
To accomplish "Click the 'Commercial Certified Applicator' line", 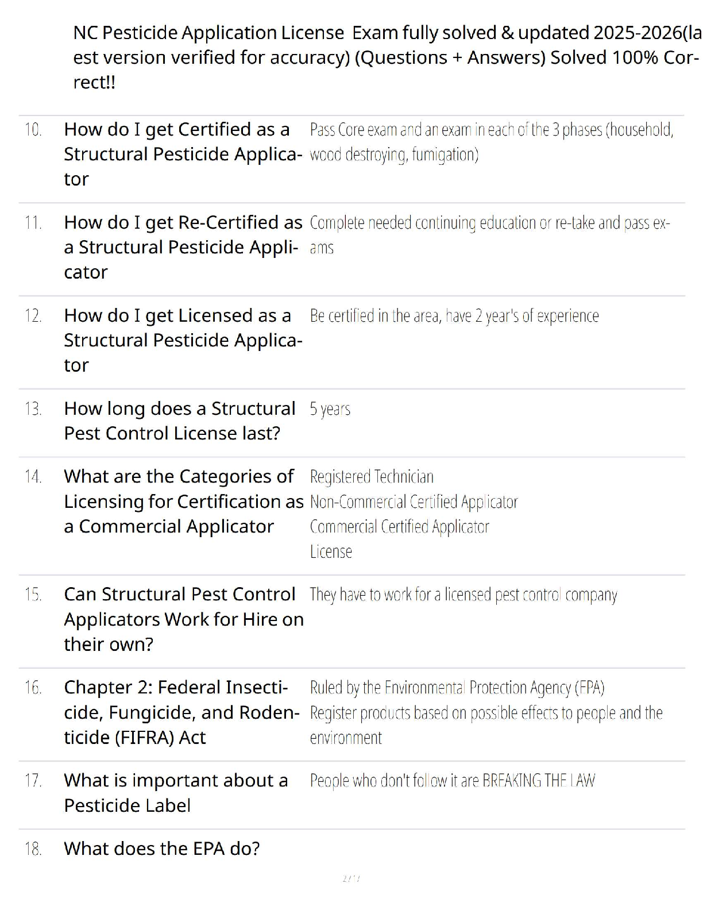I will tap(399, 527).
